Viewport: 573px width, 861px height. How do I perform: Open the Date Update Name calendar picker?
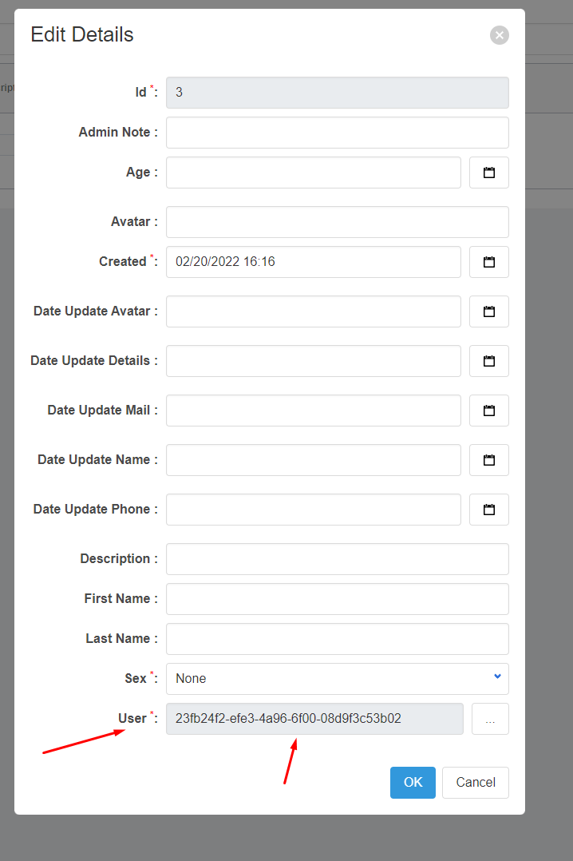(x=489, y=459)
